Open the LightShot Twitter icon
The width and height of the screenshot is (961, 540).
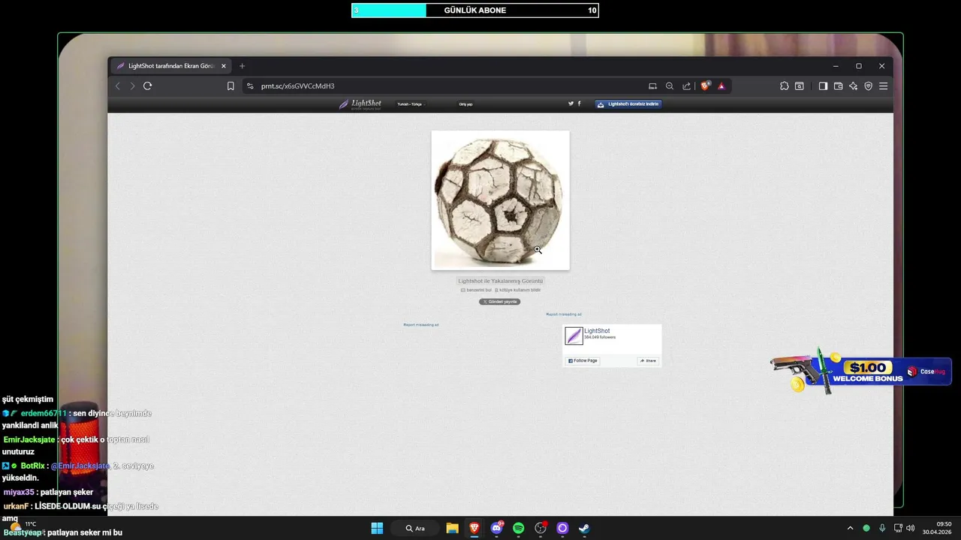(x=571, y=103)
